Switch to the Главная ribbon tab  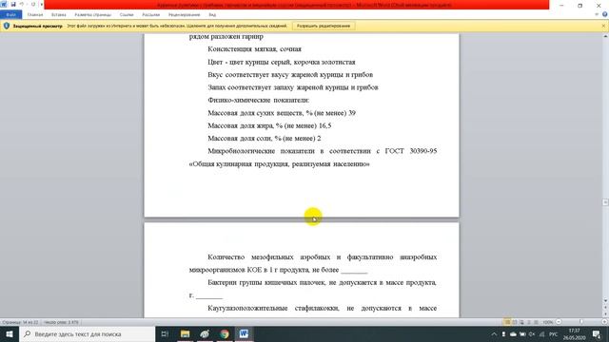[x=35, y=15]
